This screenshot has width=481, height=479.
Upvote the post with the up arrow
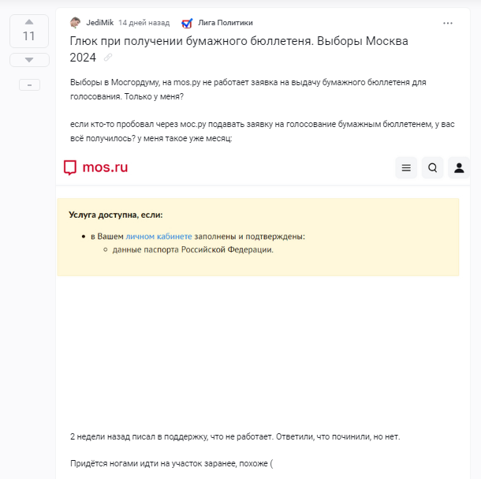(x=29, y=21)
